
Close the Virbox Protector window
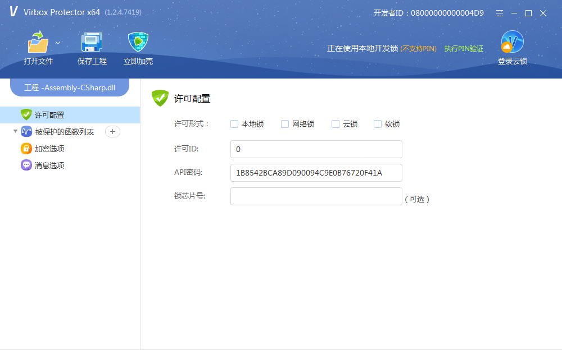click(543, 13)
